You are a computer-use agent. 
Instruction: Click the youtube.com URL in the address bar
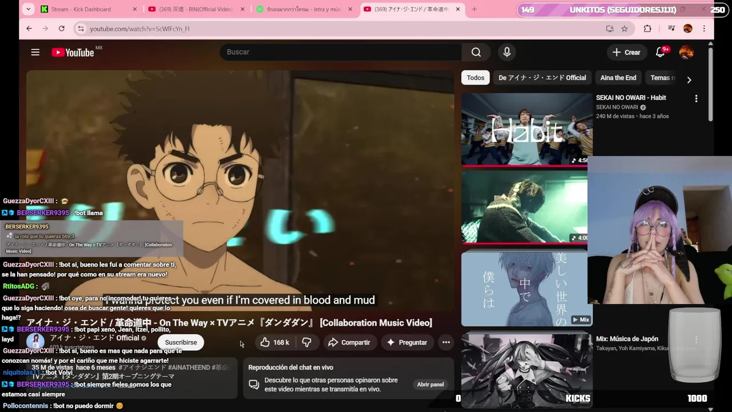(x=140, y=29)
